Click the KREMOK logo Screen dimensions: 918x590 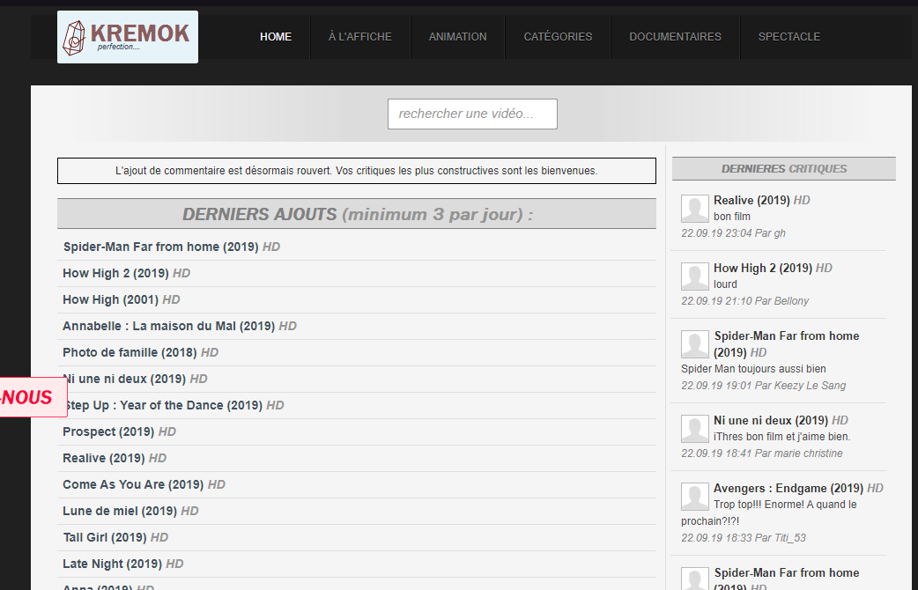(128, 37)
